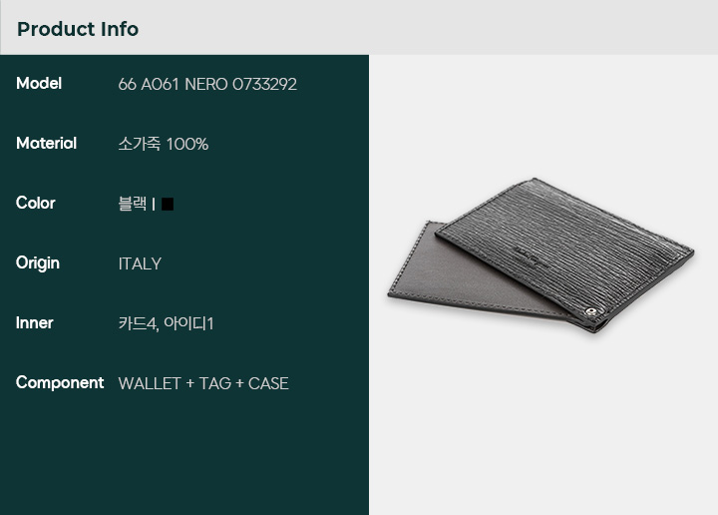Screen dimensions: 718x515
Task: Click the Material label
Action: click(46, 144)
